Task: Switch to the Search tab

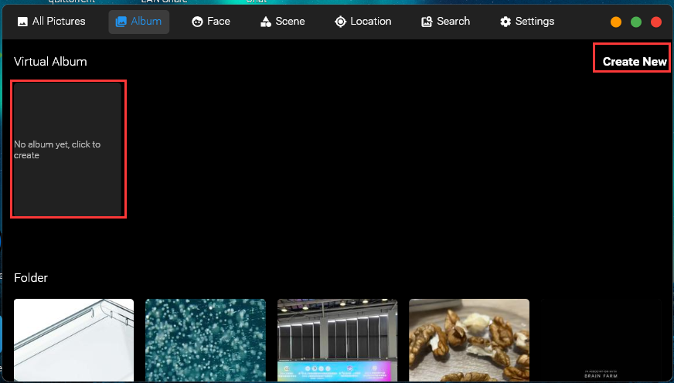Action: click(x=445, y=22)
